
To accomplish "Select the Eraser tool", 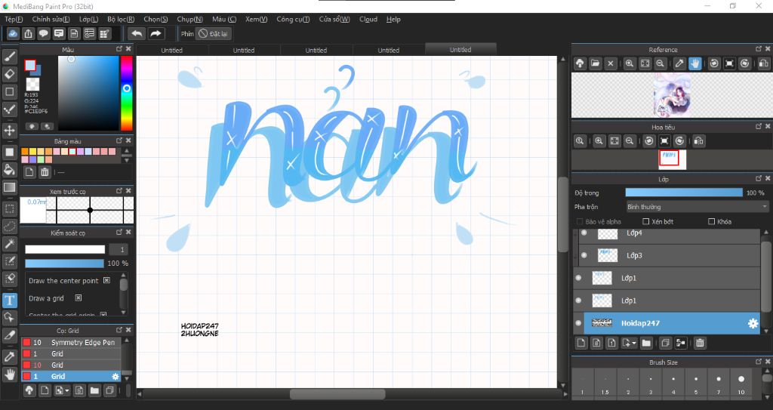I will point(9,74).
